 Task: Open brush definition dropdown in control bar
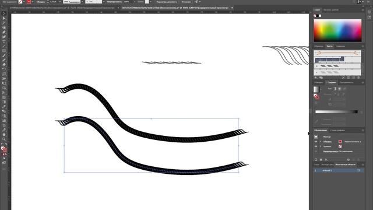point(104,2)
